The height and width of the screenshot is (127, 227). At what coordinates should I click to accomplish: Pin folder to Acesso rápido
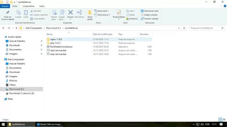[8, 15]
